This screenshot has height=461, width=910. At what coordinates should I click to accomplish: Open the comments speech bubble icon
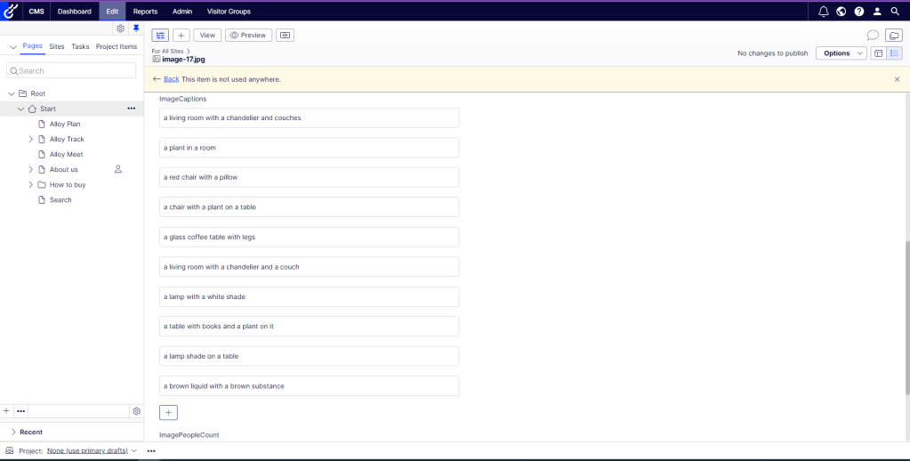873,36
